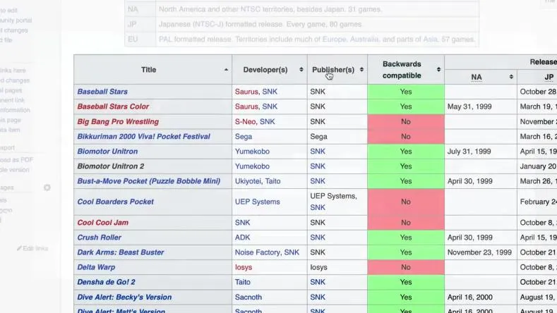Screen dimensions: 557x313
Task: Click the Community portal sidebar link
Action: (16, 20)
